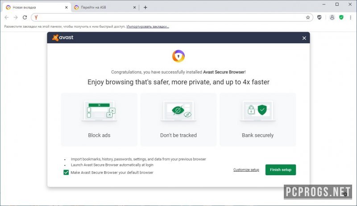The height and width of the screenshot is (206, 357).
Task: Click the Finish setup button
Action: tap(281, 169)
